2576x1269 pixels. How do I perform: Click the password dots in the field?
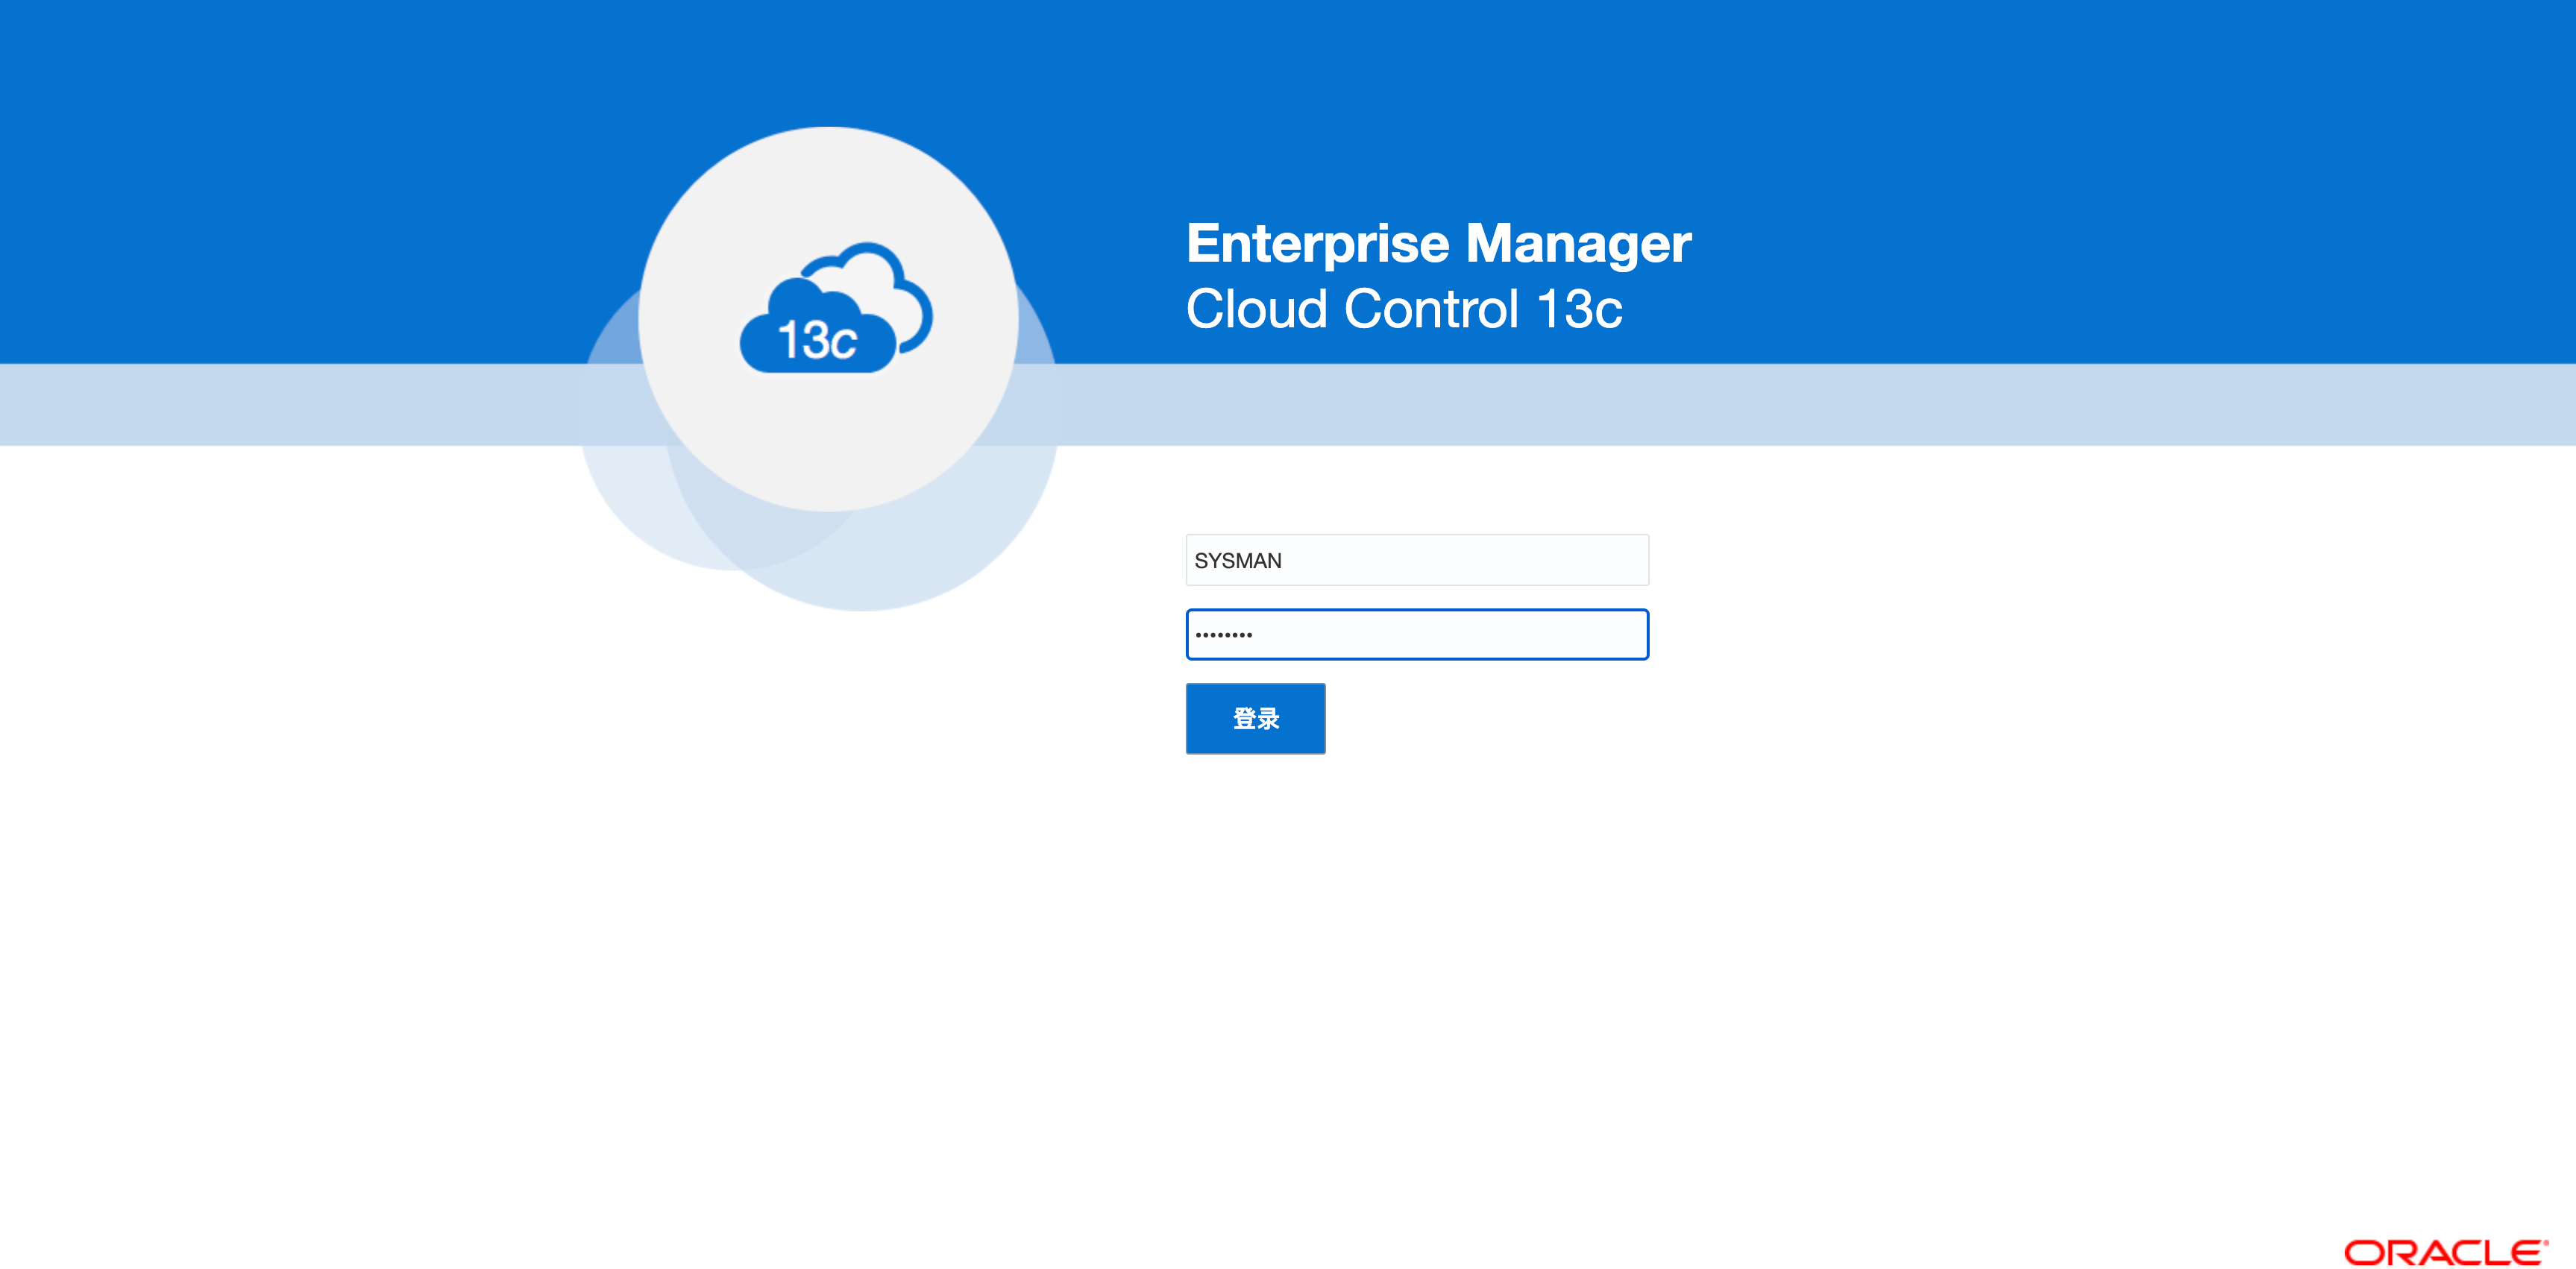1223,635
